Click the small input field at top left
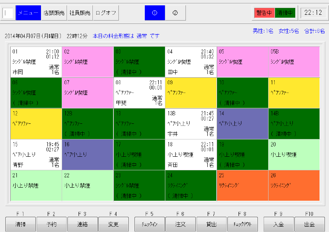The image size is (329, 232). (8, 13)
